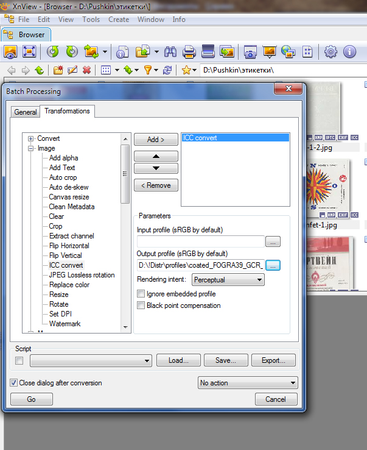Click the tree scrollbar up arrow
The height and width of the screenshot is (450, 367).
125,139
